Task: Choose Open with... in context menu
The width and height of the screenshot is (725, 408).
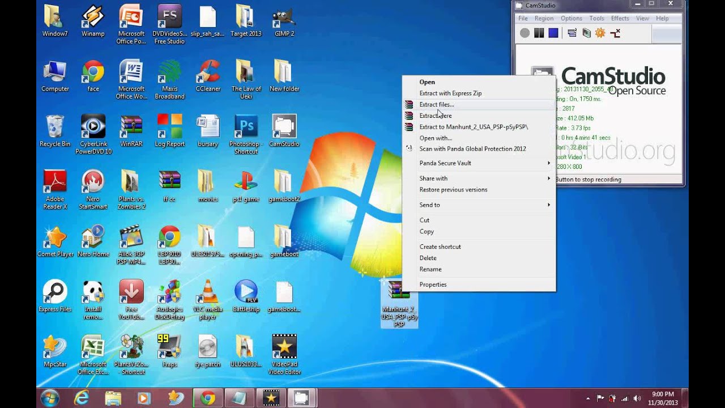Action: pos(479,138)
